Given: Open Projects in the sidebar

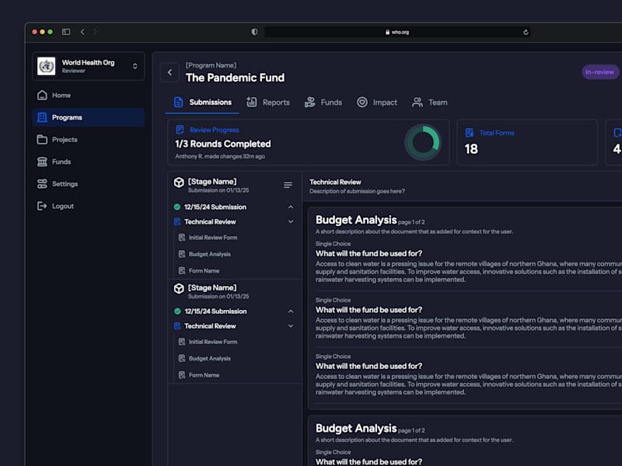Looking at the screenshot, I should click(89, 140).
